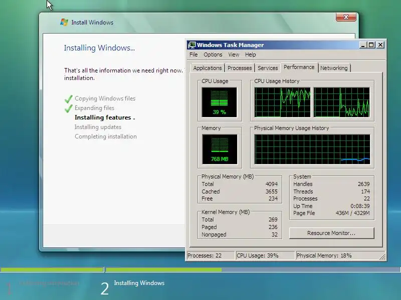Viewport: 401px width, 300px height.
Task: Select the Performance tab
Action: [299, 67]
